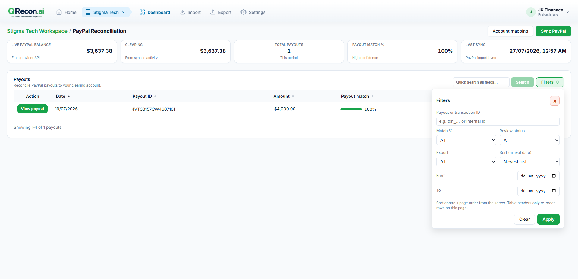Click the Total Payouts card

coord(289,52)
